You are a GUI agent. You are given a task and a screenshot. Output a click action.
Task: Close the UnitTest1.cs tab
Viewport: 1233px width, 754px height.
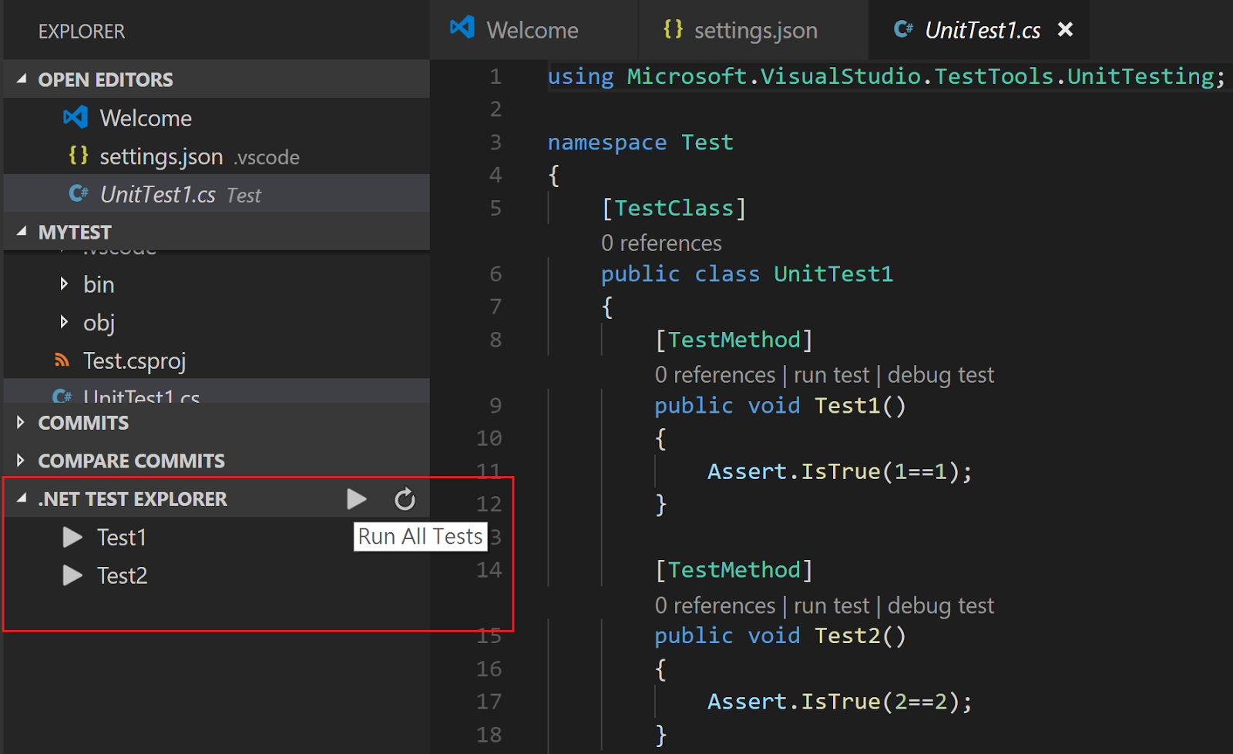pyautogui.click(x=1066, y=29)
